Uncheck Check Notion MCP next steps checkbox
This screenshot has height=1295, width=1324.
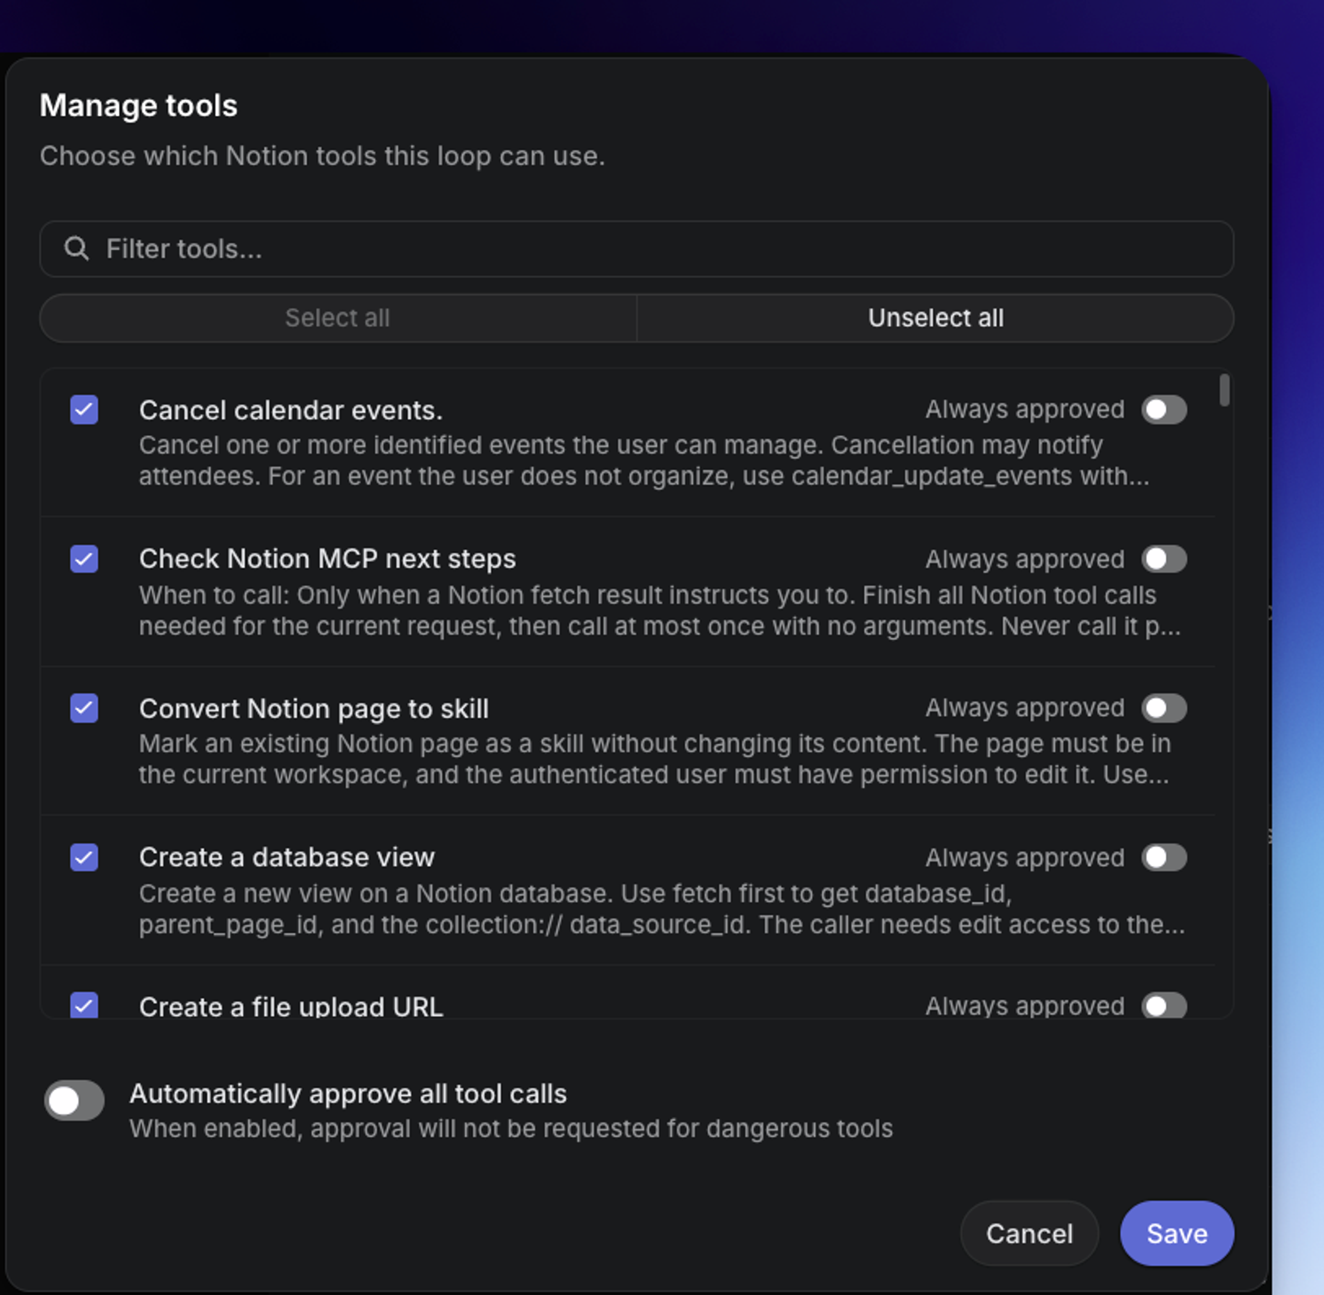click(x=84, y=559)
